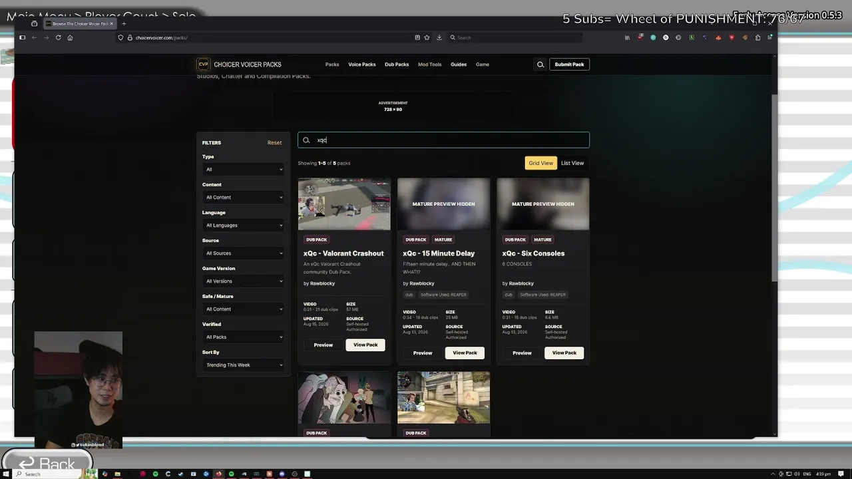Image resolution: width=852 pixels, height=479 pixels.
Task: Open the site search magnifier icon
Action: [540, 65]
